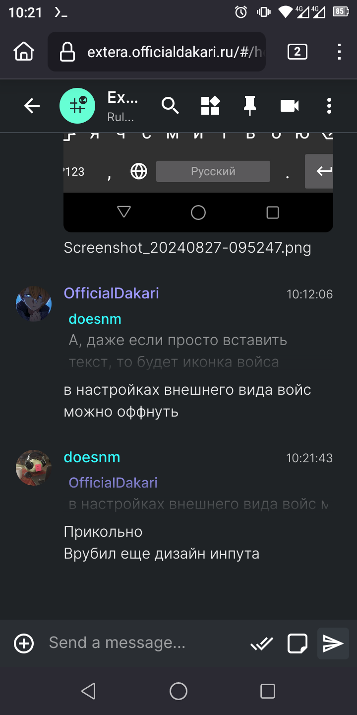The width and height of the screenshot is (357, 715).
Task: Jump to the quoted OfficialDakari reply message
Action: [x=198, y=494]
